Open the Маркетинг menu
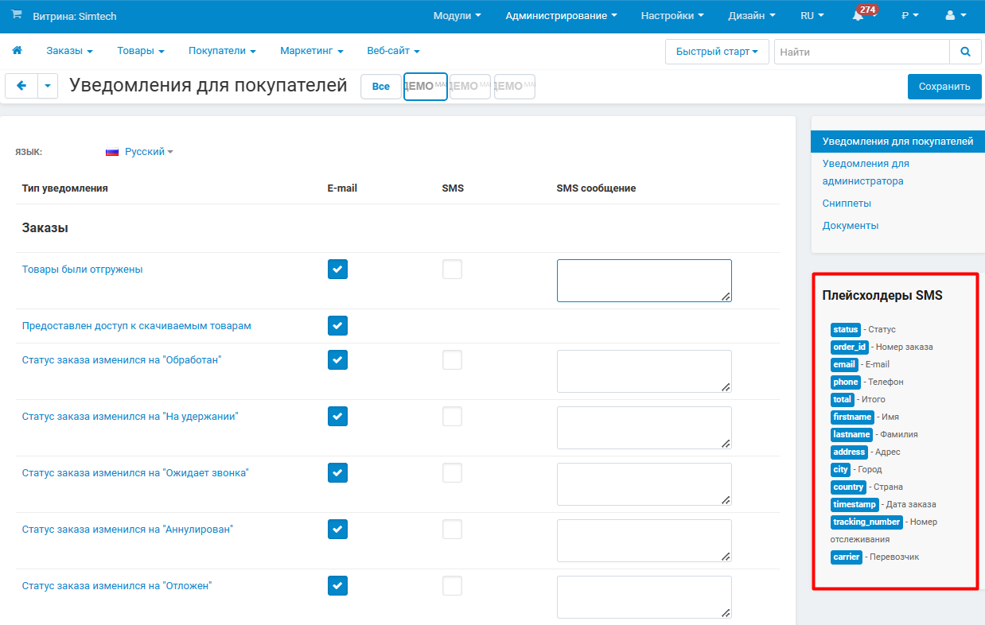 pyautogui.click(x=312, y=51)
